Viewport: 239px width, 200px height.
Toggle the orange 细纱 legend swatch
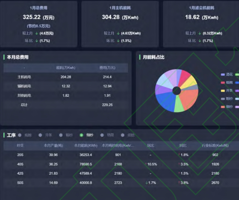pyautogui.click(x=223, y=107)
